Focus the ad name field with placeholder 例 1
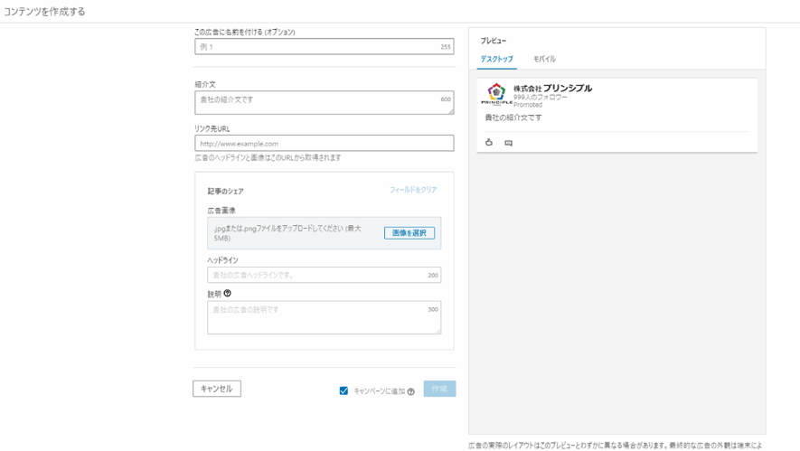The image size is (800, 451). pos(316,47)
